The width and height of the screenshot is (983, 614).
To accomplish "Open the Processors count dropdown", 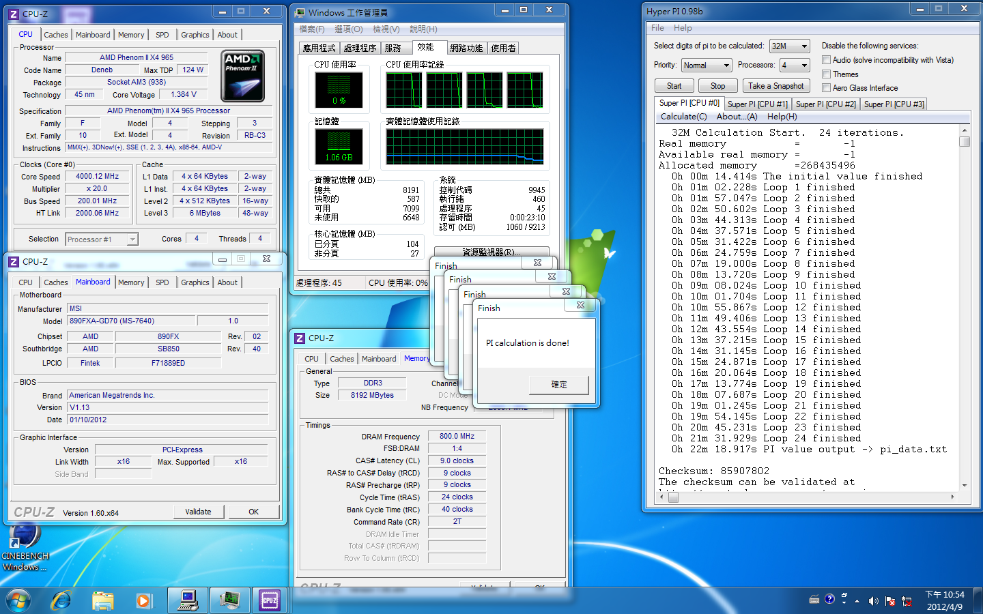I will pyautogui.click(x=795, y=65).
